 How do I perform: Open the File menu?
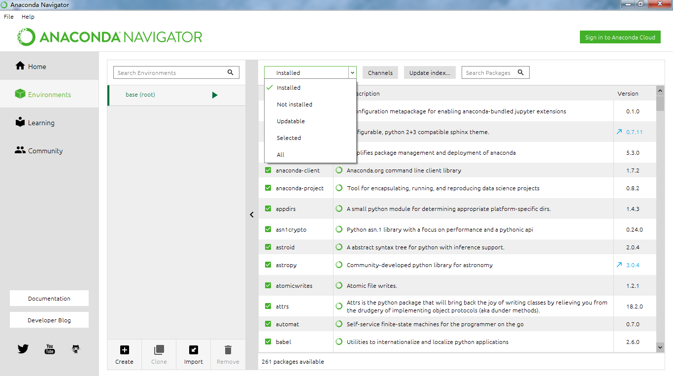coord(8,16)
